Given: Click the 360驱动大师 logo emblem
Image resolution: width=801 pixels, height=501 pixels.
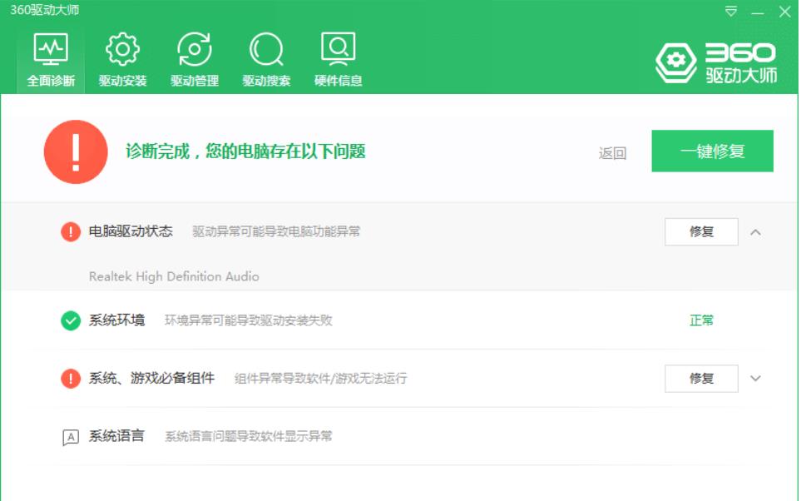Looking at the screenshot, I should point(676,62).
